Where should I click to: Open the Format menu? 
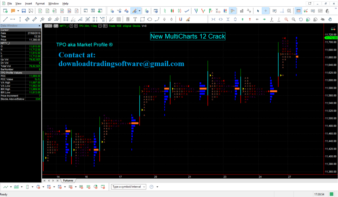[x=40, y=3]
